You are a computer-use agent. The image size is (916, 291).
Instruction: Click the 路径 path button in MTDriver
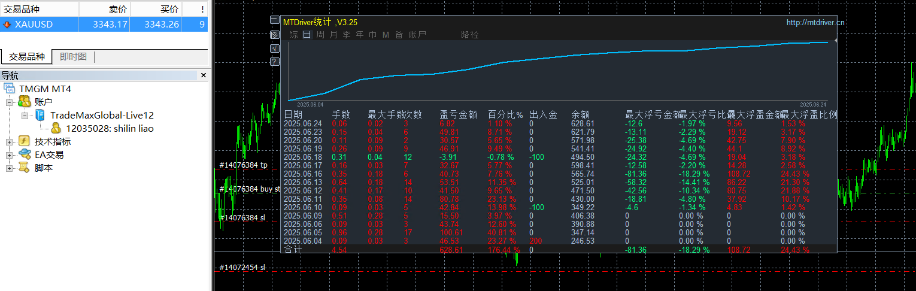(x=470, y=35)
